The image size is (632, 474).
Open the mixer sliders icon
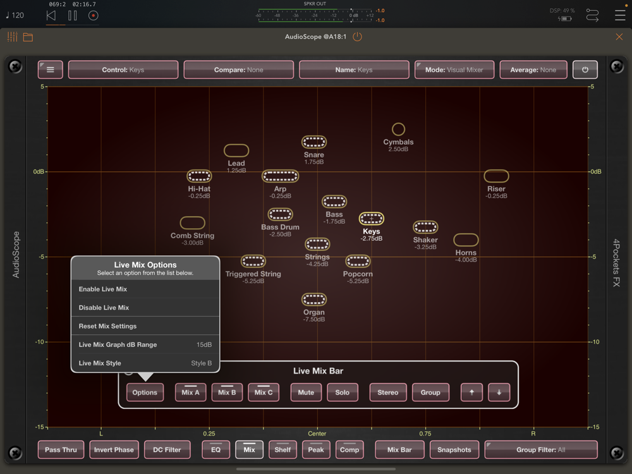13,37
